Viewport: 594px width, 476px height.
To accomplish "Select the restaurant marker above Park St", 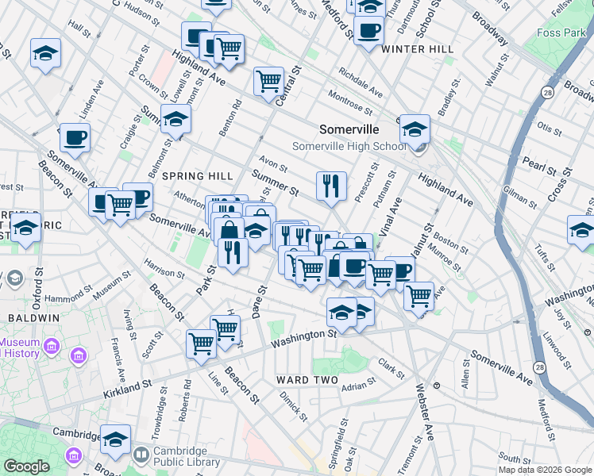I will point(233,255).
